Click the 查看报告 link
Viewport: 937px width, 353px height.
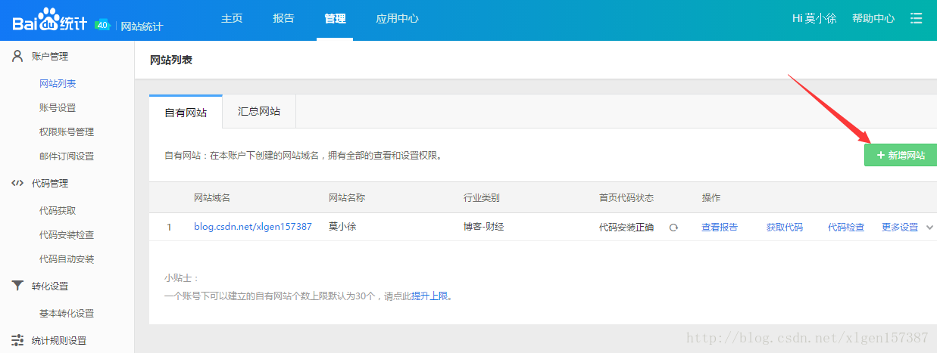click(x=719, y=227)
